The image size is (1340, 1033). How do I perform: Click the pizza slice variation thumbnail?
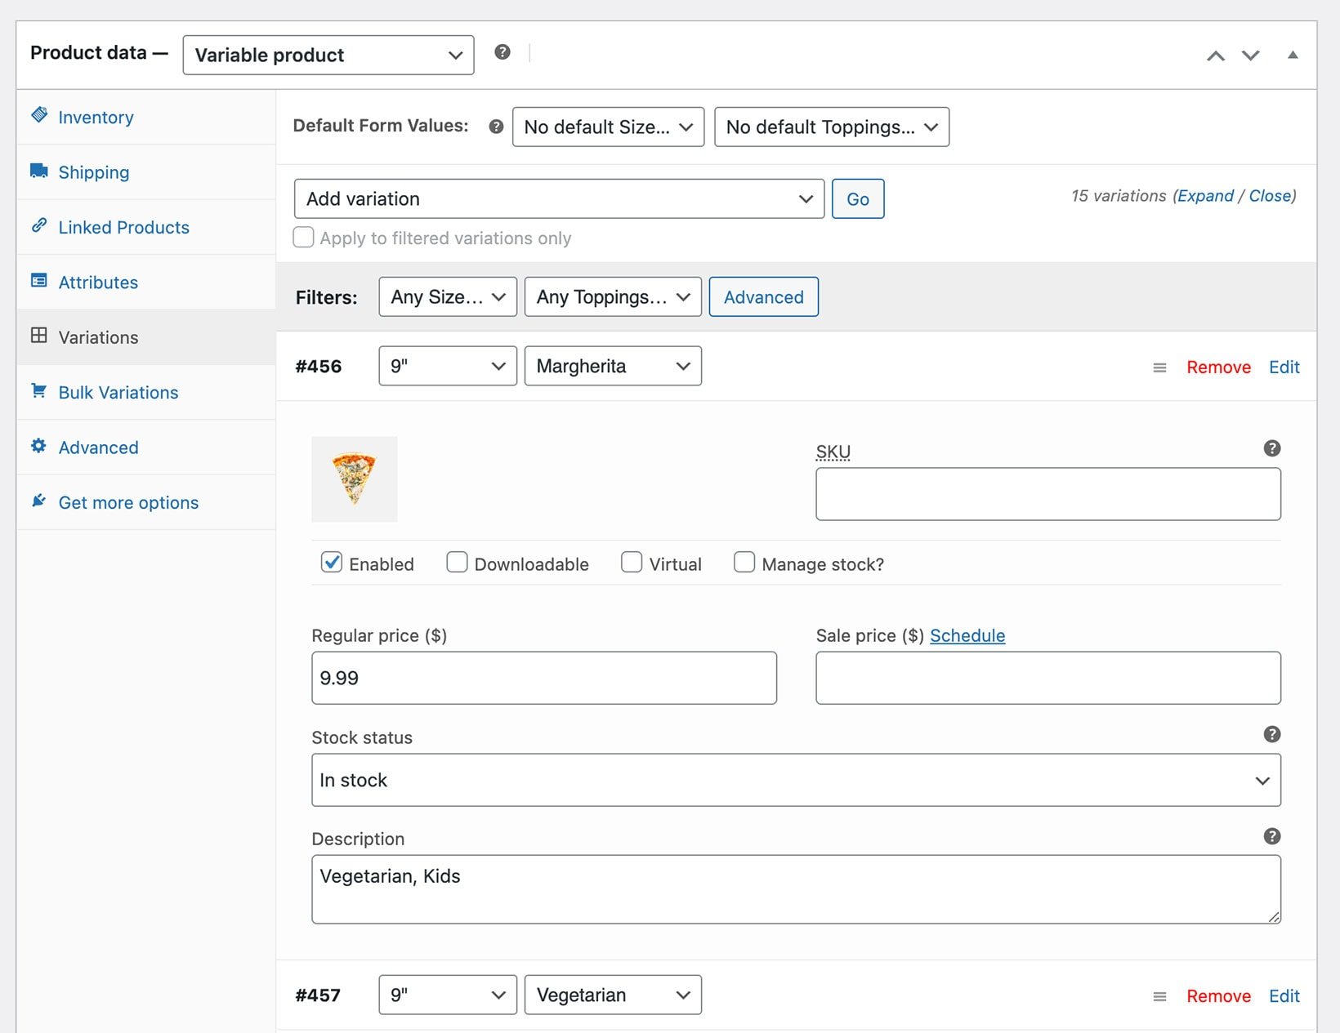click(354, 479)
